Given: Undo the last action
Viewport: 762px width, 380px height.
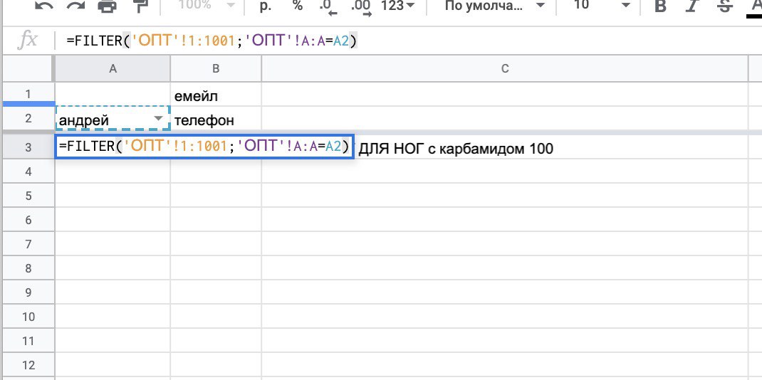Looking at the screenshot, I should tap(44, 6).
